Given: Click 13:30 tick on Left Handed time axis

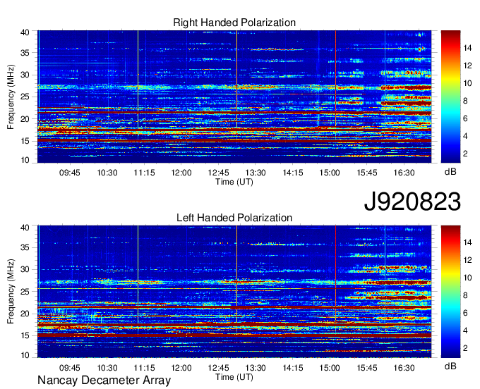Looking at the screenshot, I should click(256, 368).
